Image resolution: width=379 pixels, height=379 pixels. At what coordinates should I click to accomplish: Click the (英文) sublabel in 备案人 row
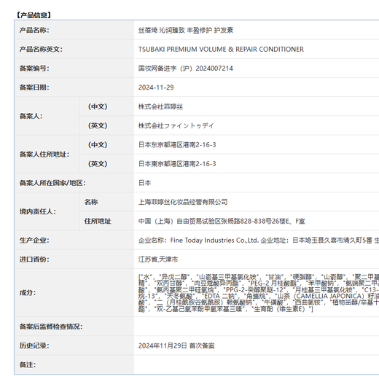pyautogui.click(x=98, y=125)
